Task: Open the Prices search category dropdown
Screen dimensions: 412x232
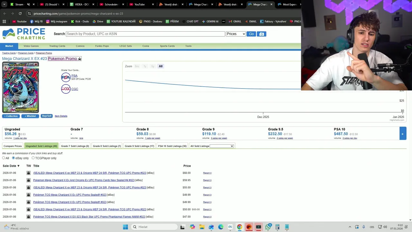Action: click(x=236, y=34)
